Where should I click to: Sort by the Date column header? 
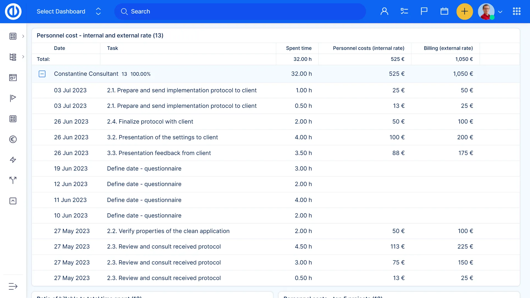point(59,48)
